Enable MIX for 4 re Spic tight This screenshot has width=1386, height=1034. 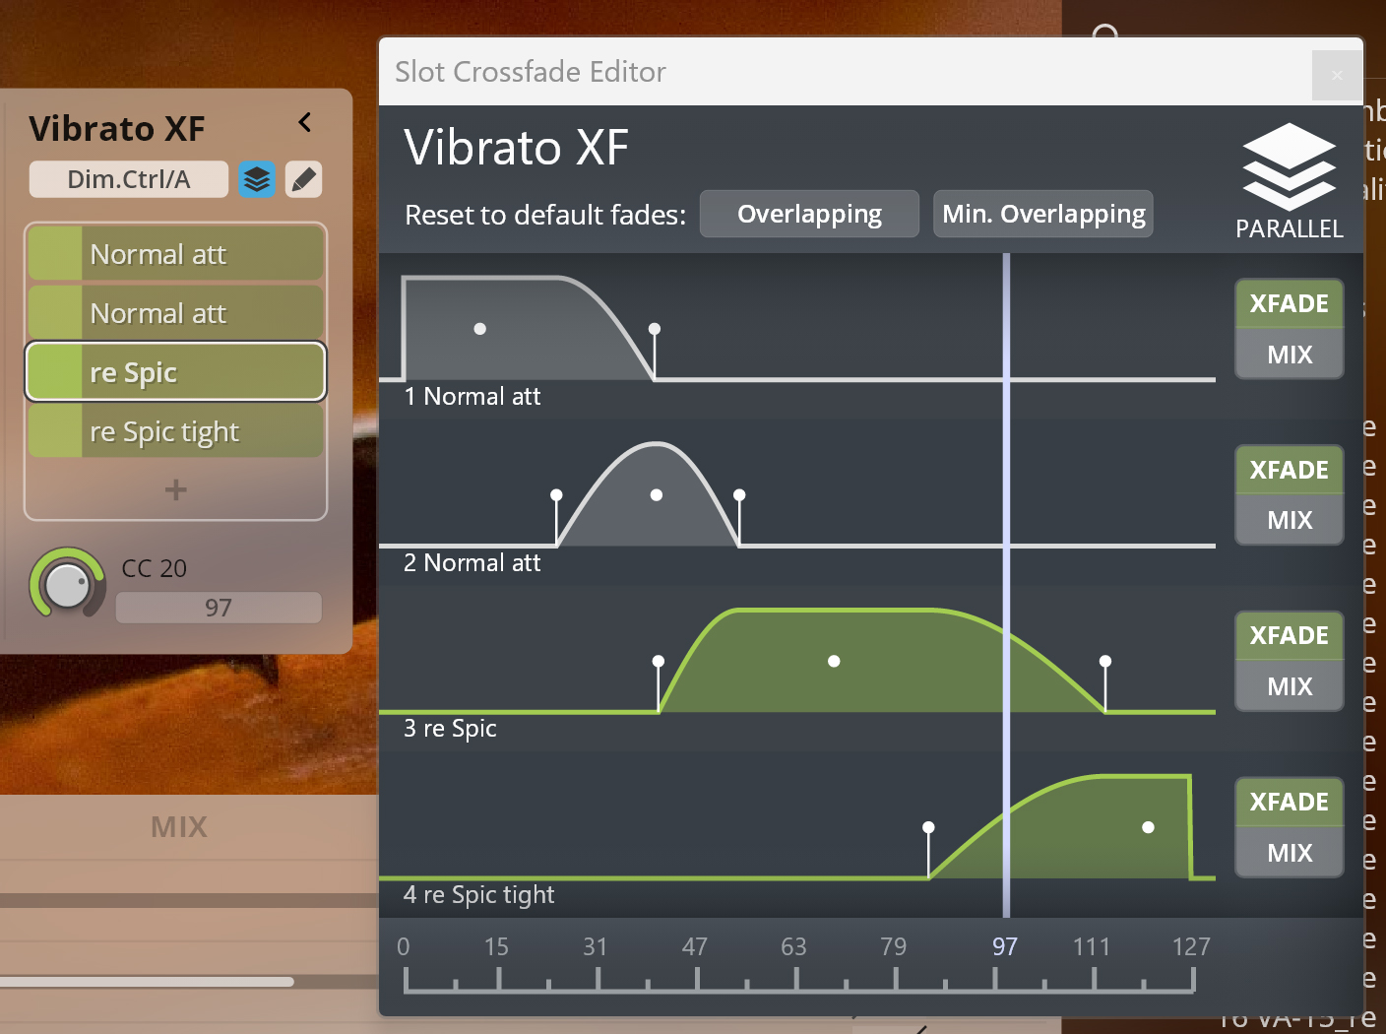pos(1290,853)
